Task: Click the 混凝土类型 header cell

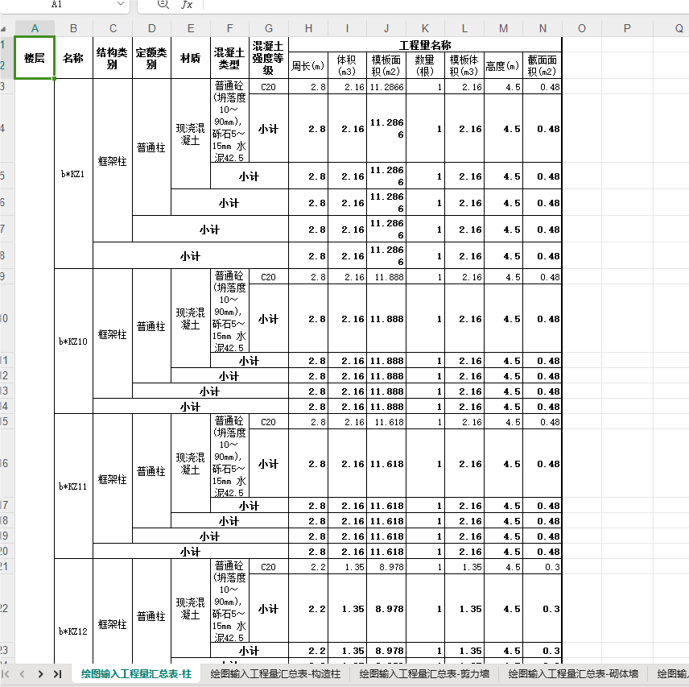Action: pyautogui.click(x=230, y=58)
